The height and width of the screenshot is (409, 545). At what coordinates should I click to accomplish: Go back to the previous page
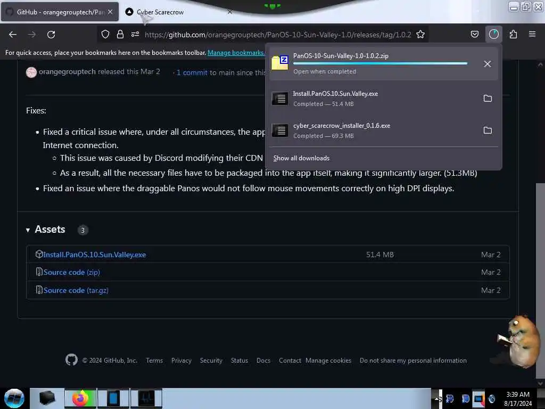click(x=13, y=35)
